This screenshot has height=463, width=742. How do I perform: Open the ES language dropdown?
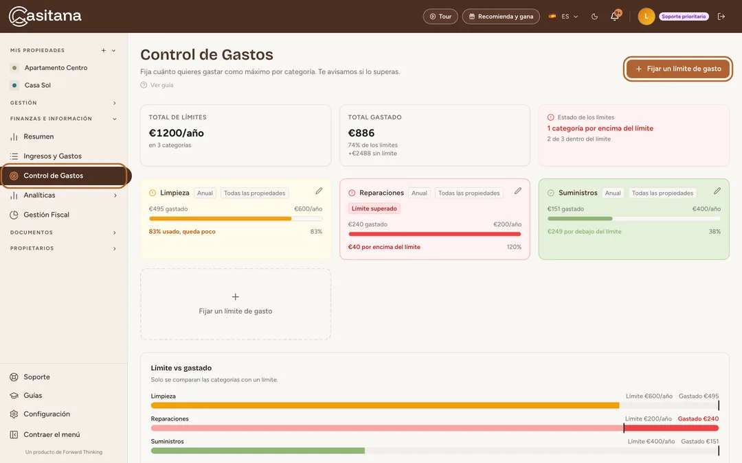[x=563, y=16]
